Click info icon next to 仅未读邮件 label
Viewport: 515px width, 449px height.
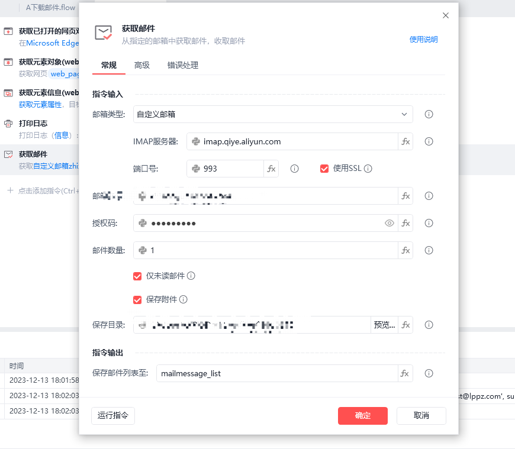191,276
